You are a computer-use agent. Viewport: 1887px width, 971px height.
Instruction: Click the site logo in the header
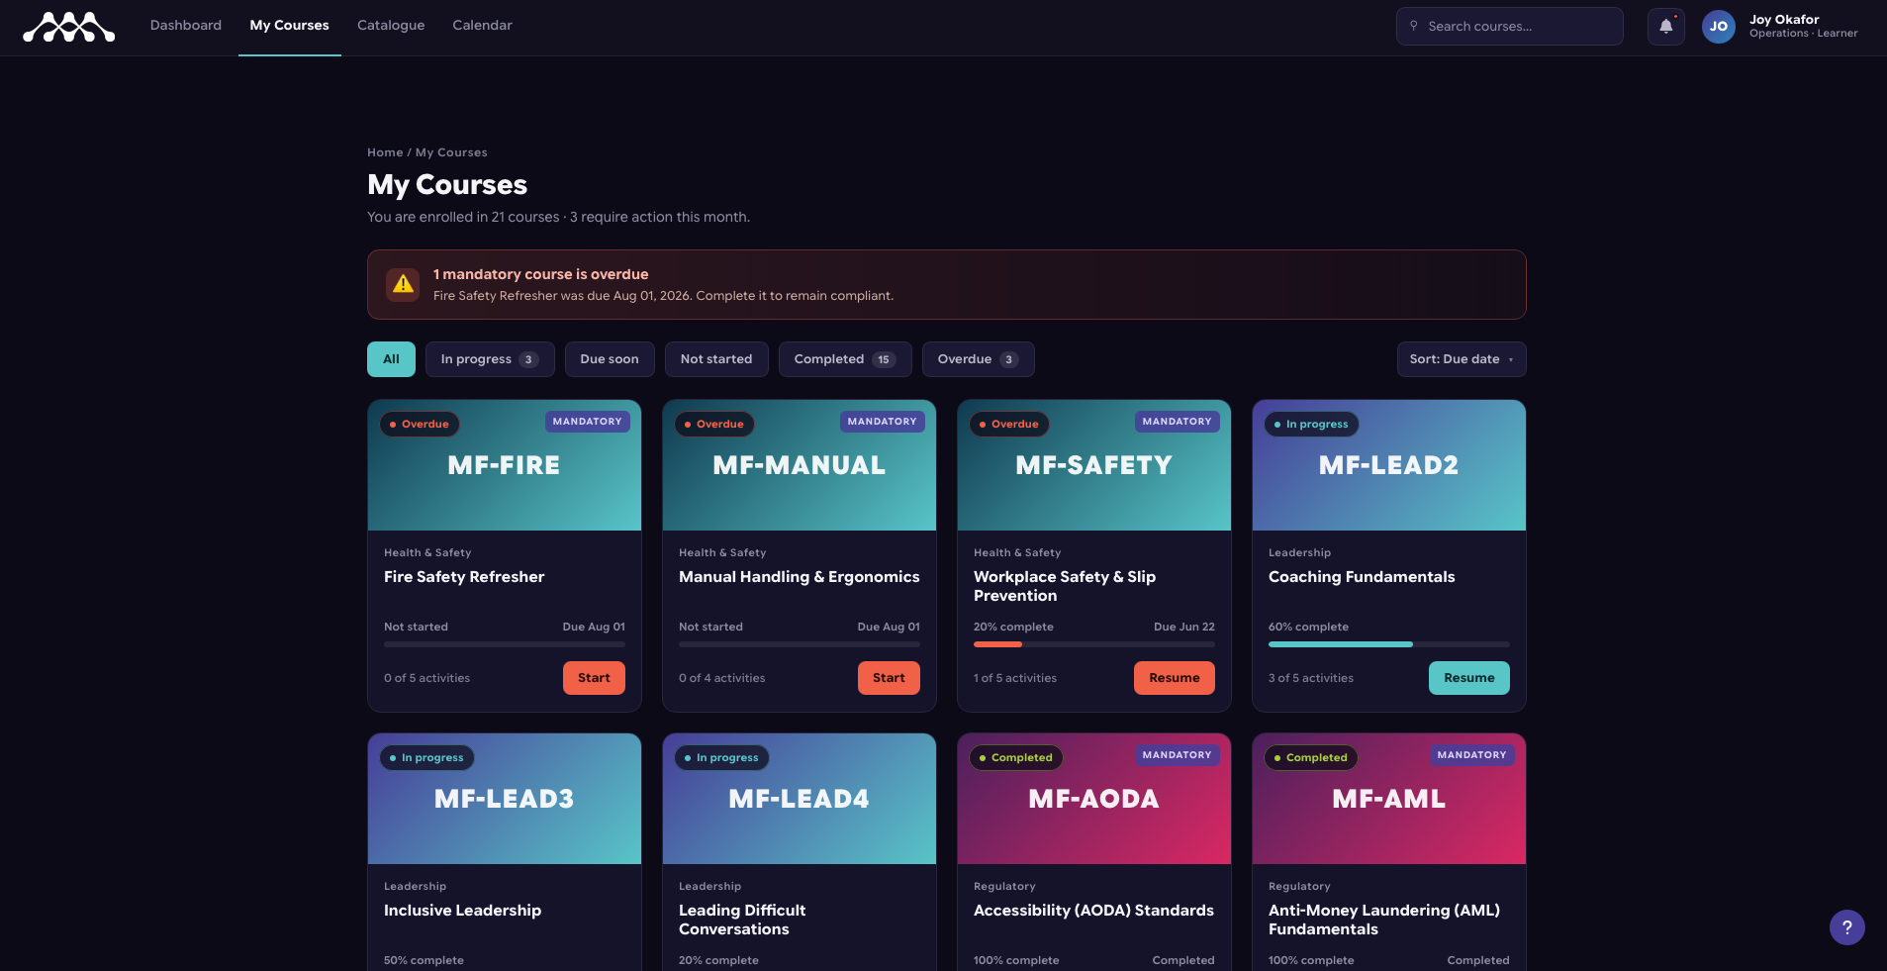68,27
